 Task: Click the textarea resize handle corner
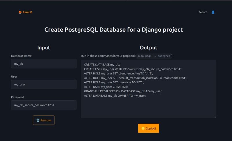(215, 117)
